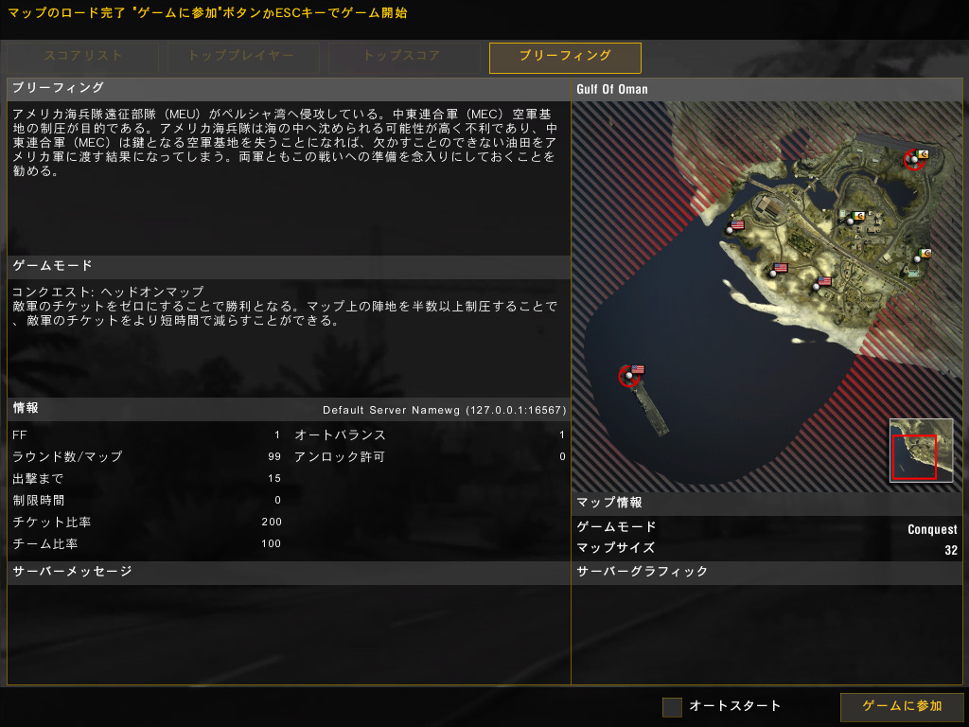Click the Conquest game mode value
The image size is (969, 727).
point(932,529)
